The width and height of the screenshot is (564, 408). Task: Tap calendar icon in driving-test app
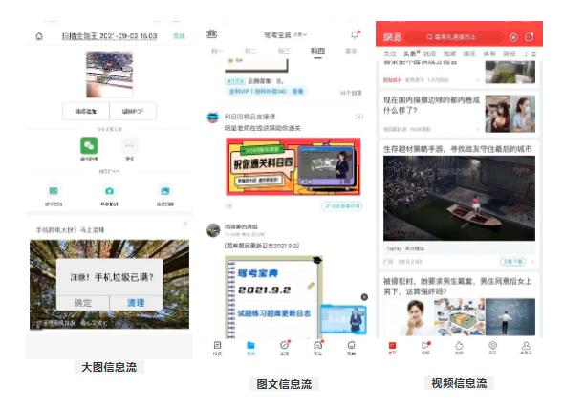point(212,34)
